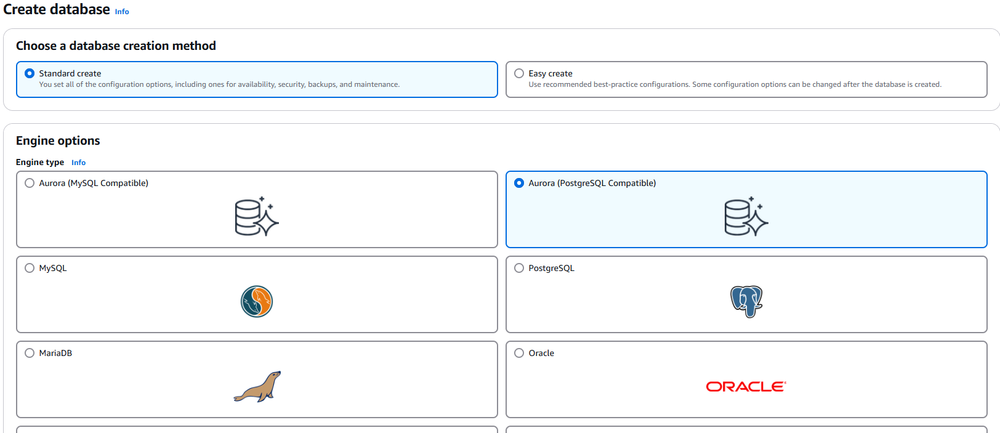
Task: Click the 'Engine type' label
Action: tap(40, 162)
